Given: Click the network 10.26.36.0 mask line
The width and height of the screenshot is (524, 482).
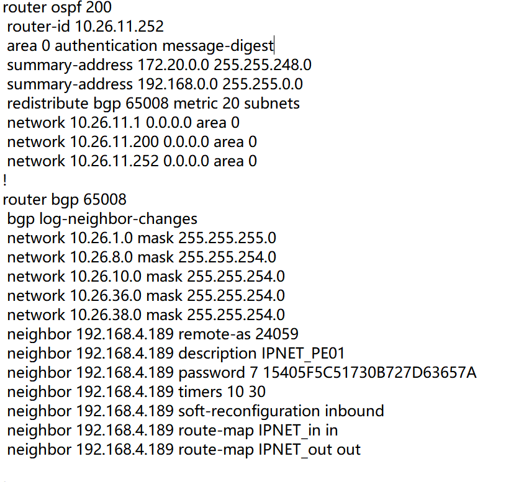Looking at the screenshot, I should pos(146,296).
